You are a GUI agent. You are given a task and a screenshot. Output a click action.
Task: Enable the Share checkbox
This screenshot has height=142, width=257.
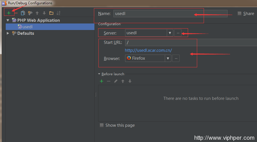click(x=239, y=13)
